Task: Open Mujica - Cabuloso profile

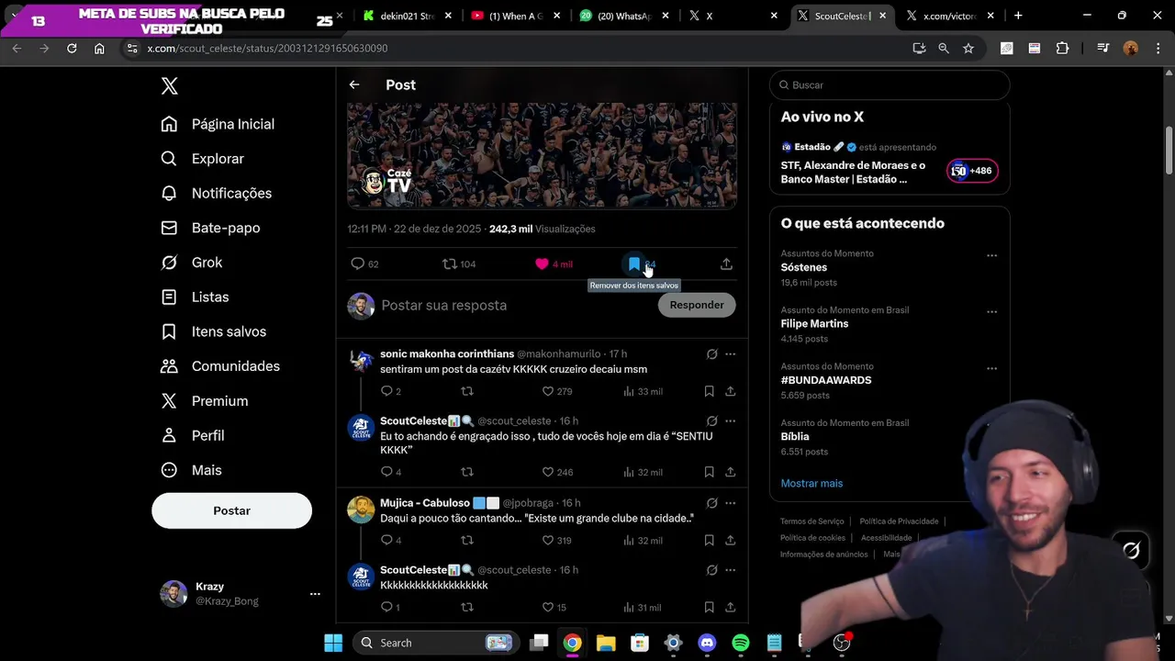Action: [x=425, y=503]
